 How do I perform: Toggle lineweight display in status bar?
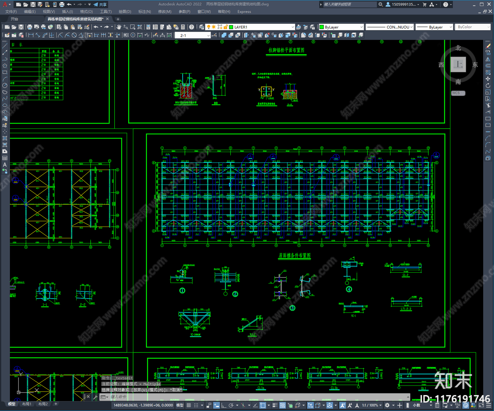[275, 405]
